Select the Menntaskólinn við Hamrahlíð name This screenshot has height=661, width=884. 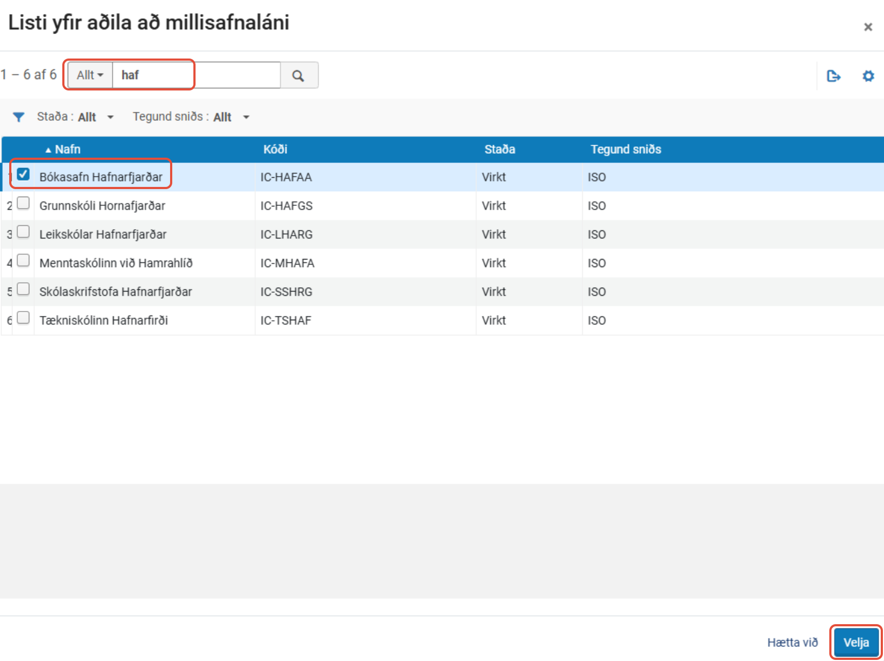[116, 263]
